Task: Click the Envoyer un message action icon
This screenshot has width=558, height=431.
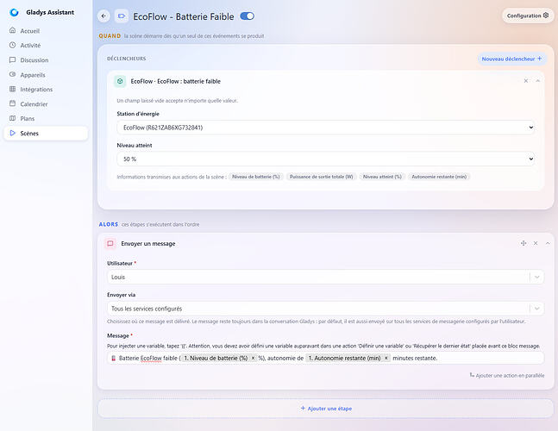Action: (110, 244)
